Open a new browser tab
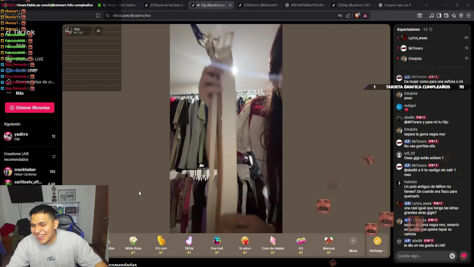Viewport: 474px width, 267px height. pyautogui.click(x=426, y=5)
